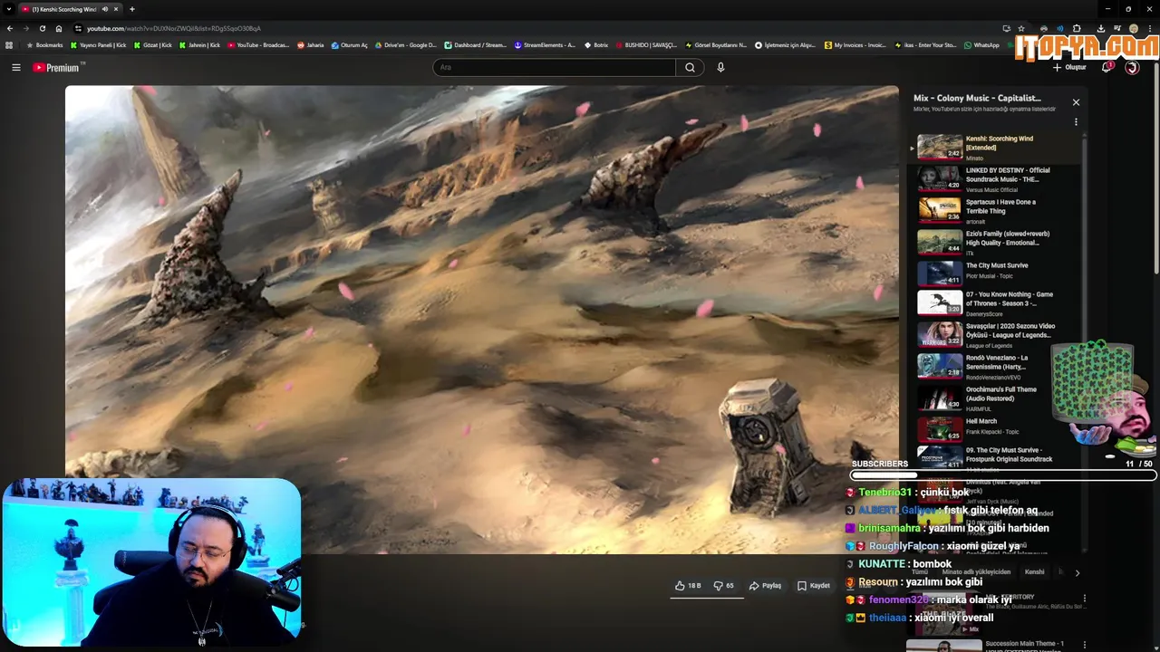Open the Dashboard / Stream bookmark
1160x652 pixels.
476,44
